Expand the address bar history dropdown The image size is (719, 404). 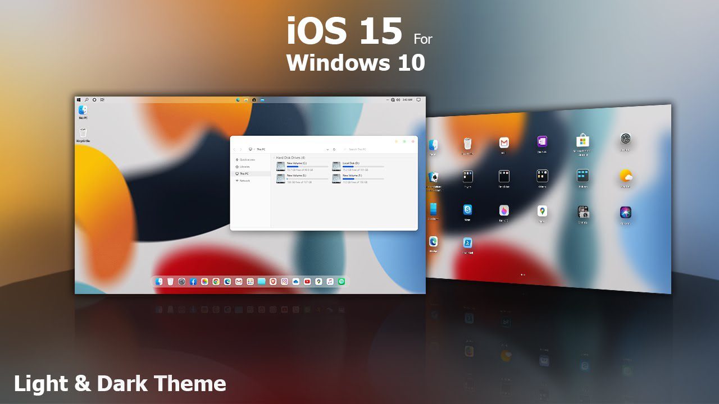pos(327,149)
